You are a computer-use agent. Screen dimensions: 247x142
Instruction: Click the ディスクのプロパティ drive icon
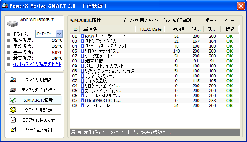(13, 90)
